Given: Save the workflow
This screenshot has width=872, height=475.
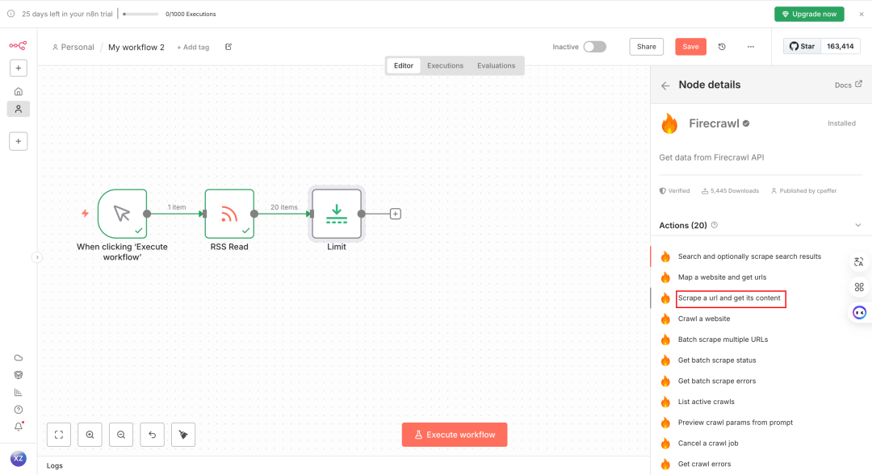Looking at the screenshot, I should tap(690, 47).
